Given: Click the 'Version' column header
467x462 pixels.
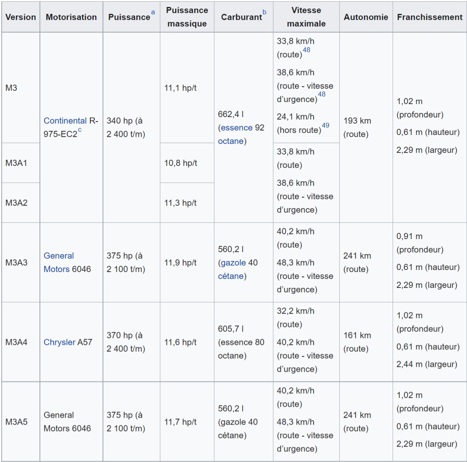Looking at the screenshot, I should (20, 17).
